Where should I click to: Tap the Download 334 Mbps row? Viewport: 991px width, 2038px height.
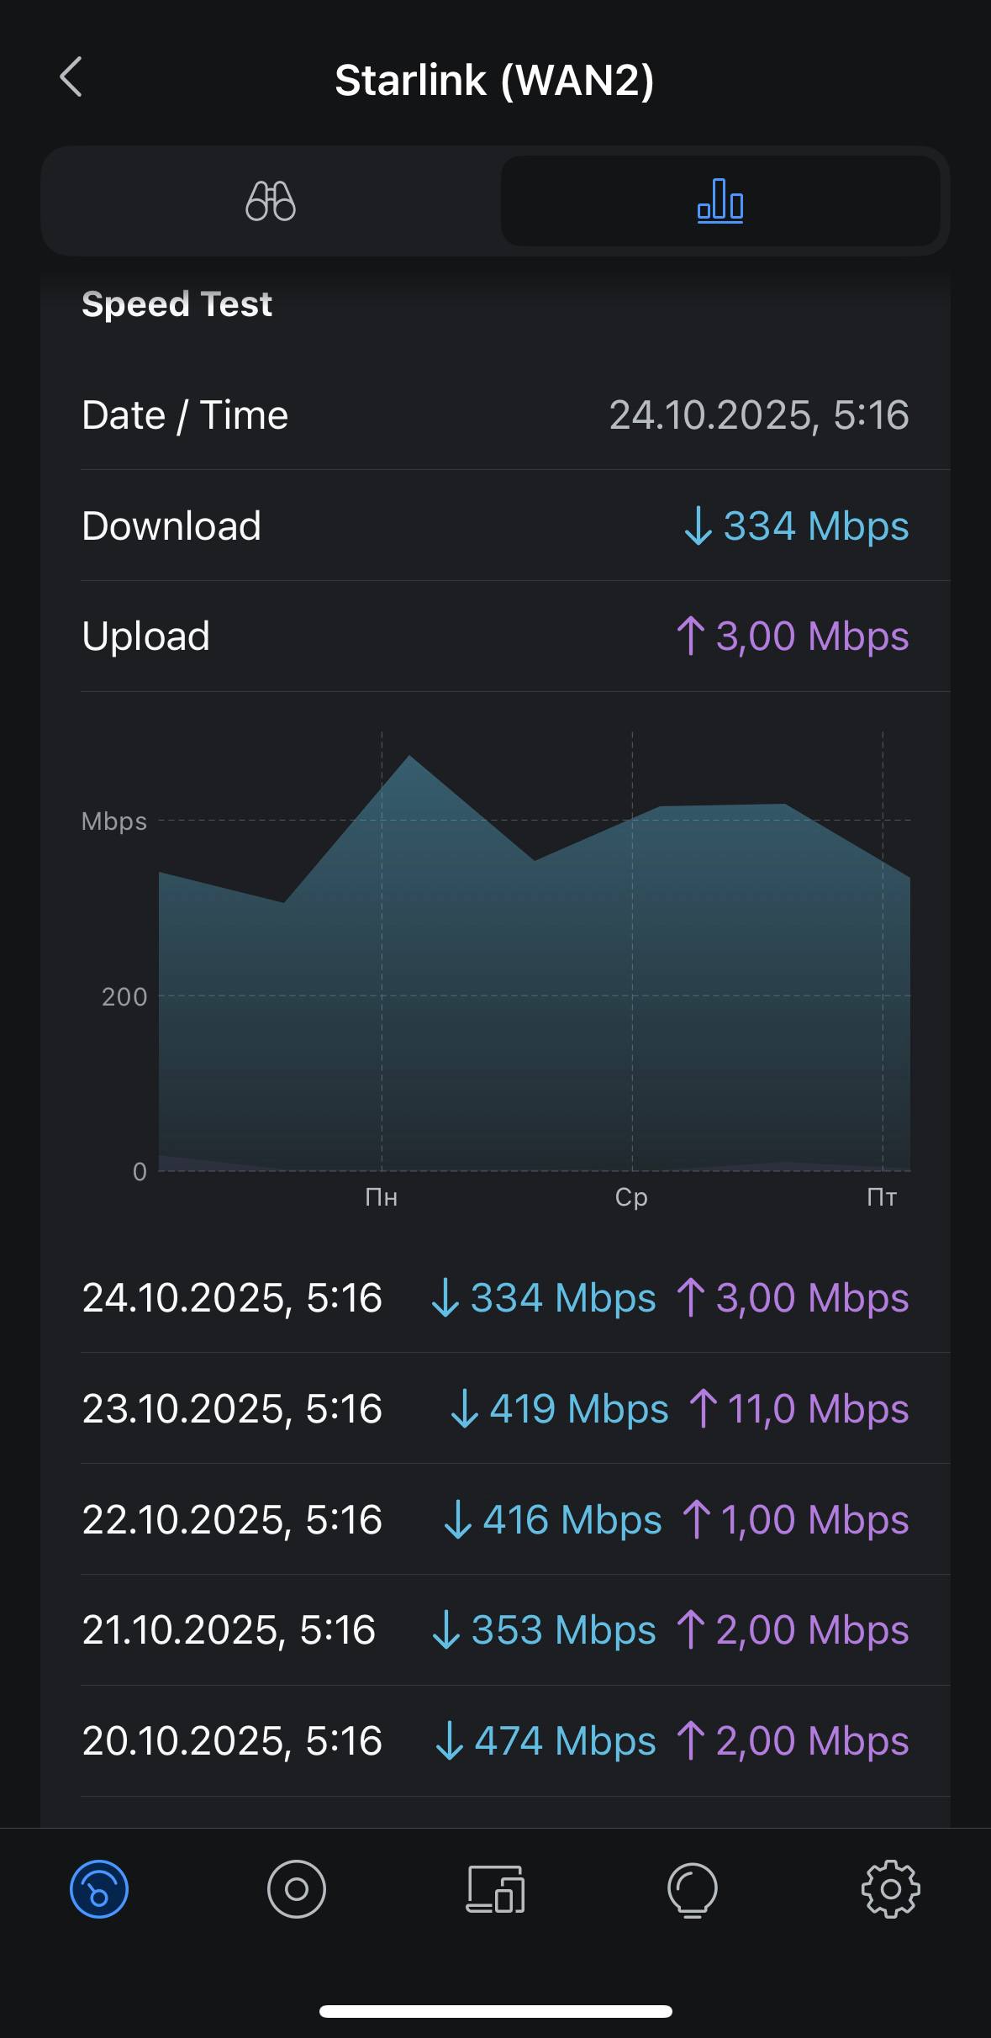[x=495, y=526]
